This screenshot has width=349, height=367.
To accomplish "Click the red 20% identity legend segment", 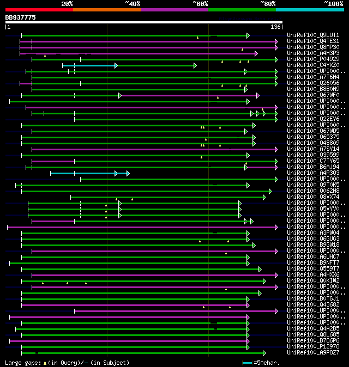I will 39,10.
